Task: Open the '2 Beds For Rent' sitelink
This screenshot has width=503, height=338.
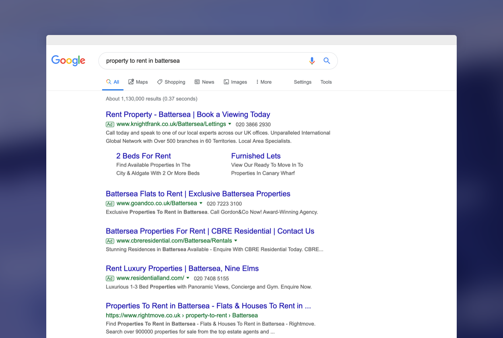Action: (144, 156)
